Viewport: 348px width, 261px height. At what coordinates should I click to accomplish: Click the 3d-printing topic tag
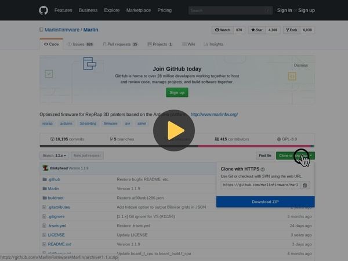coord(88,124)
